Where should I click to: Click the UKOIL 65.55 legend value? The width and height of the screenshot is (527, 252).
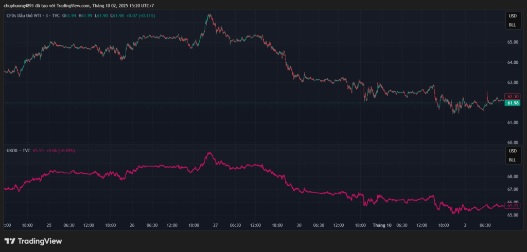[38, 151]
